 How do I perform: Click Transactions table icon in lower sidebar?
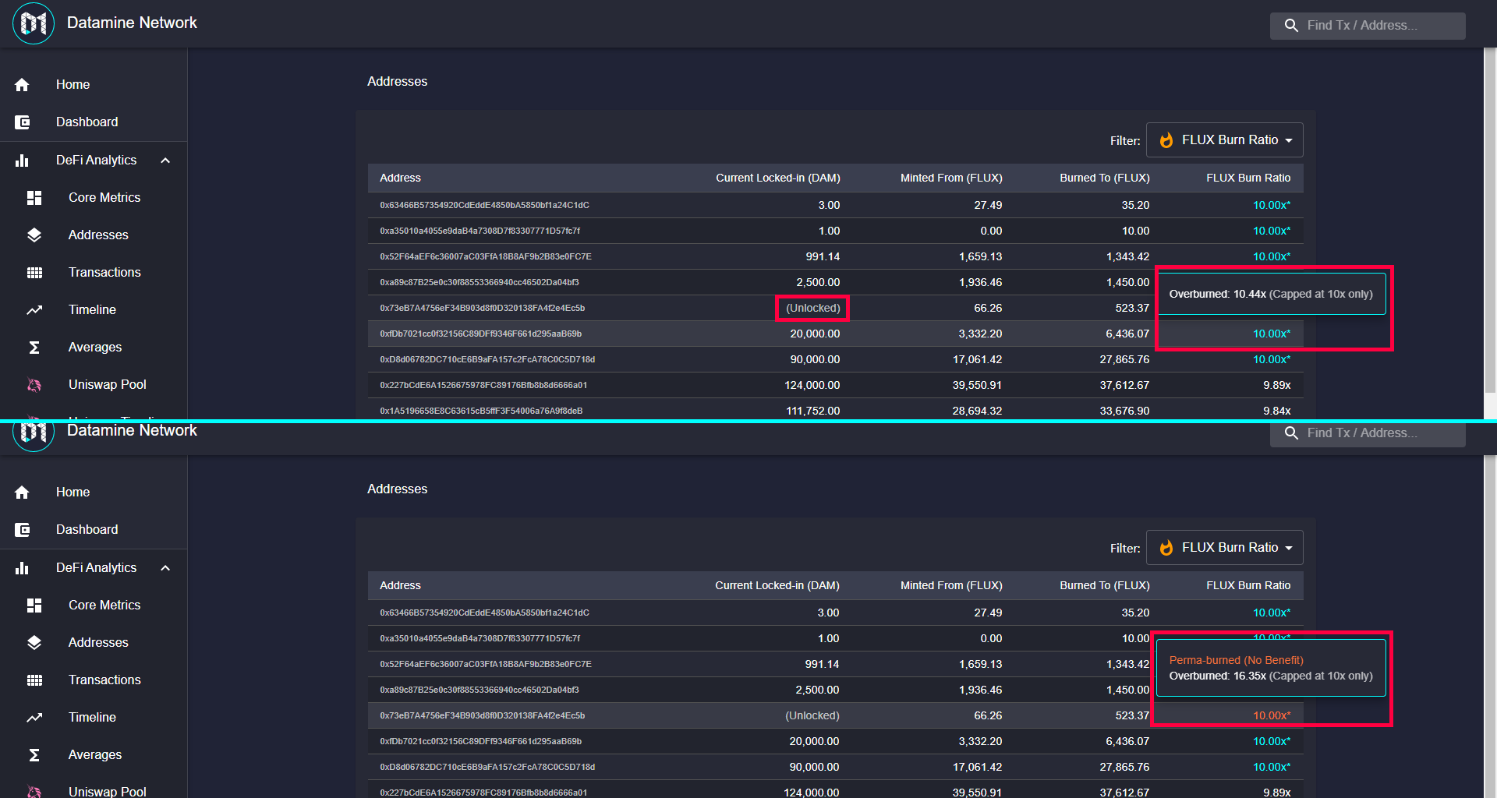(x=34, y=680)
